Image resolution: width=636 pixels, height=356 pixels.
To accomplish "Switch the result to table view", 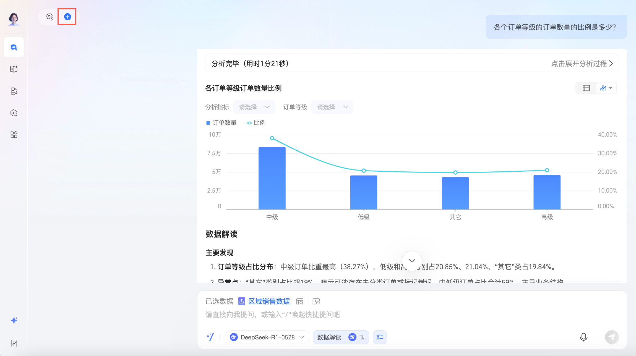I will tap(586, 88).
